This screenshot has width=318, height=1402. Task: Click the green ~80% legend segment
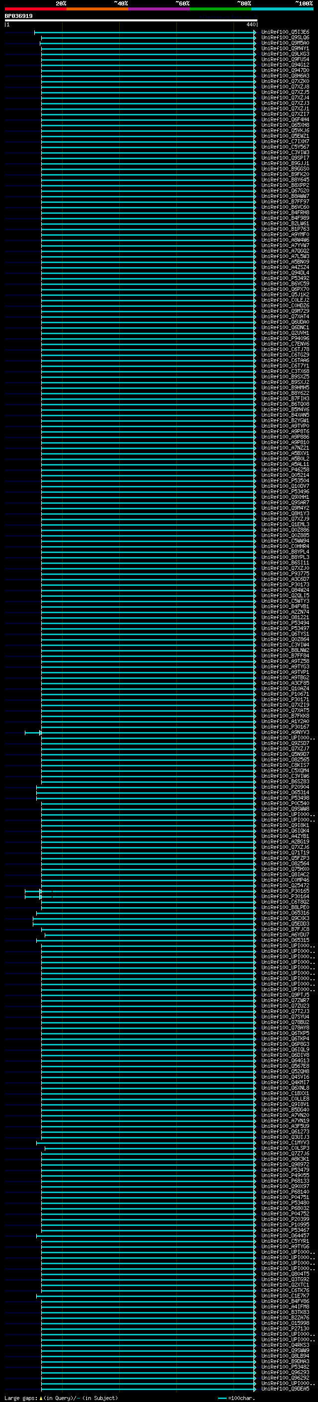(221, 9)
